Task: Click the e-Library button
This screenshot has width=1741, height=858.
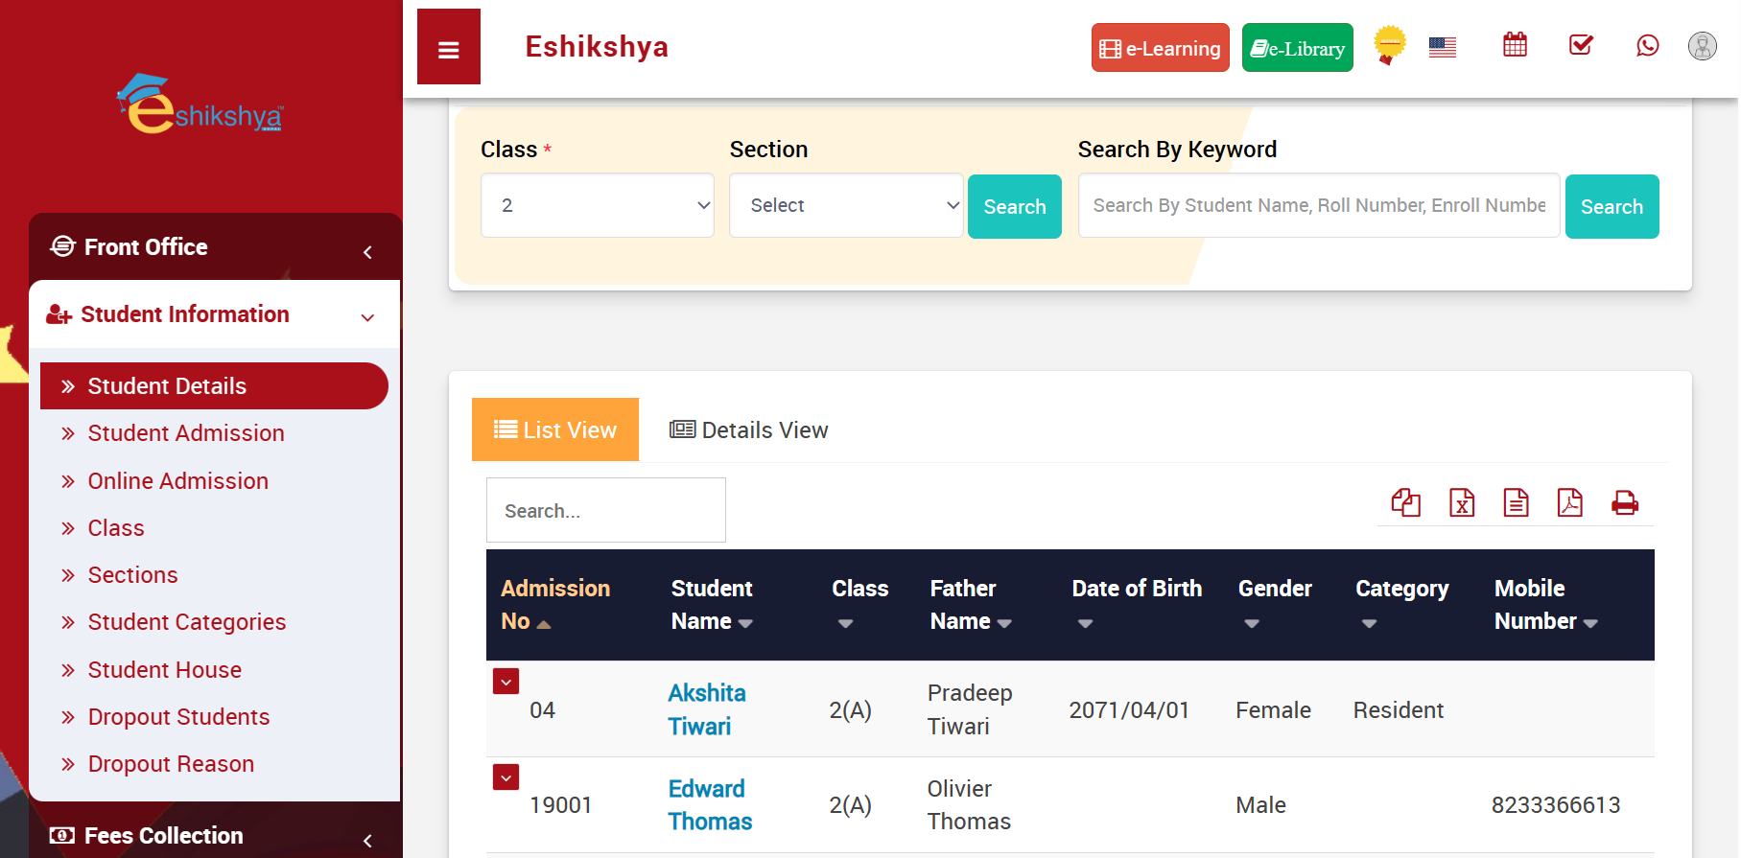Action: click(x=1297, y=48)
